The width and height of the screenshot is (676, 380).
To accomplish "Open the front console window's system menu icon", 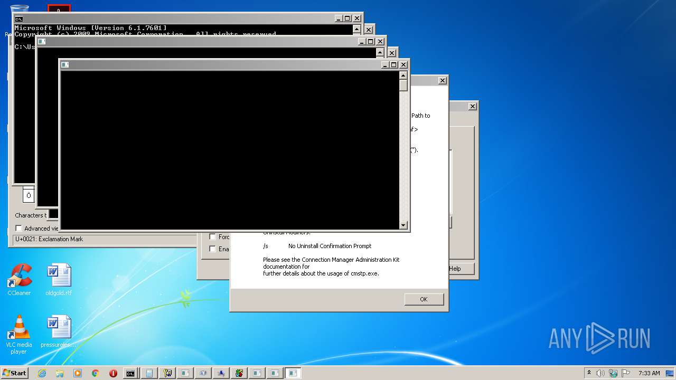I will [x=65, y=65].
